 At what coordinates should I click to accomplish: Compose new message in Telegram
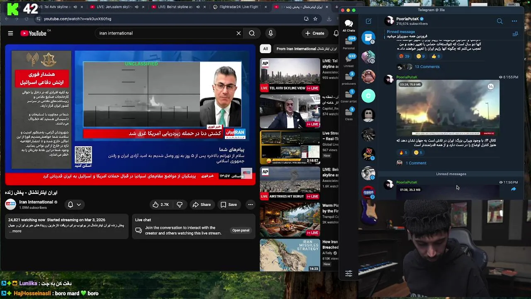368,21
